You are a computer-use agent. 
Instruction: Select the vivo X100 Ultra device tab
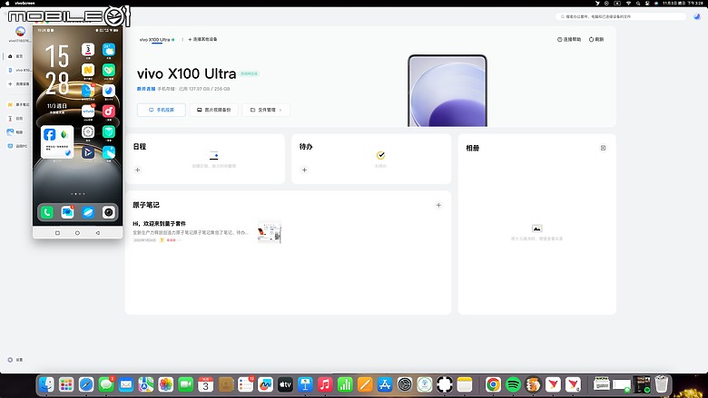pyautogui.click(x=157, y=40)
